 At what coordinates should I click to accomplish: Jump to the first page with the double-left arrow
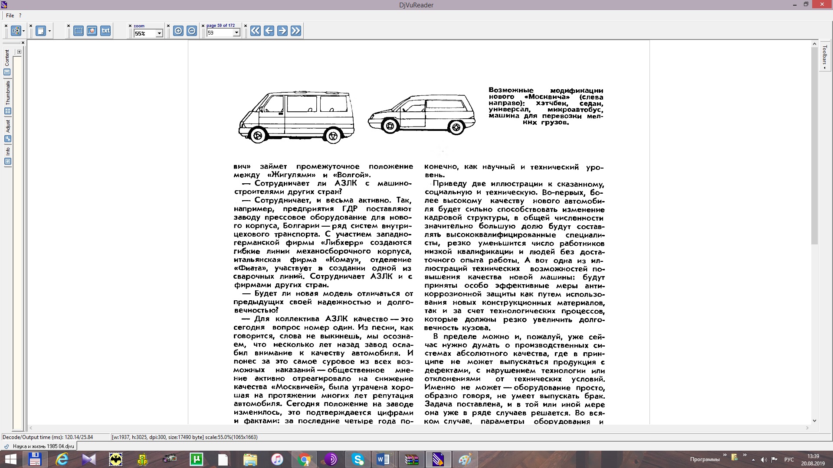pyautogui.click(x=256, y=31)
